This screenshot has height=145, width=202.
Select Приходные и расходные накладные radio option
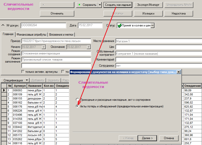pos(77,99)
